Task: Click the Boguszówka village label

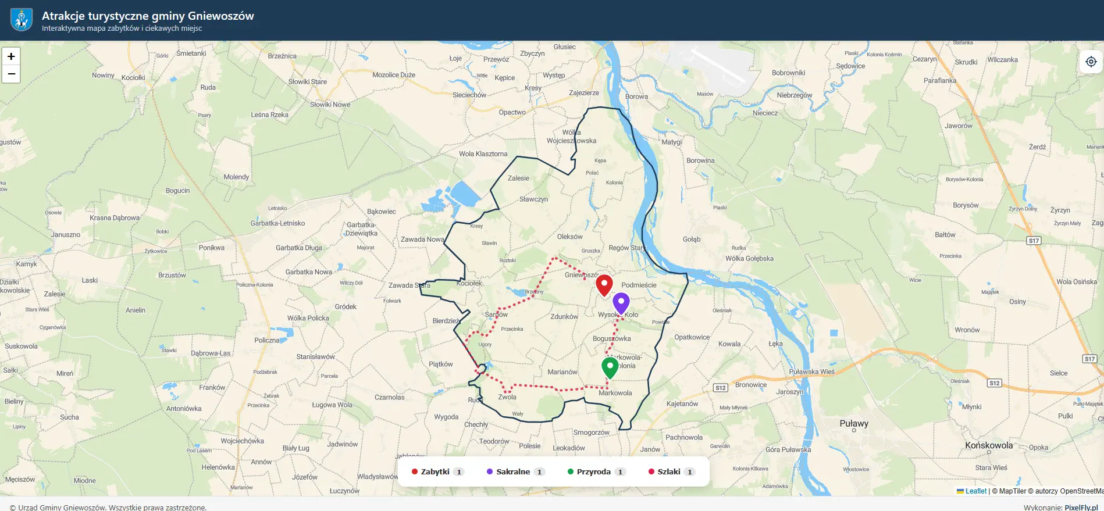Action: (612, 338)
